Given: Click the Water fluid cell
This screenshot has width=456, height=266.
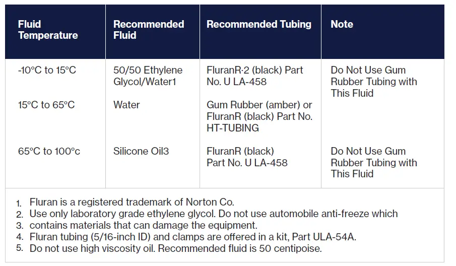Looking at the screenshot, I should pos(126,105).
